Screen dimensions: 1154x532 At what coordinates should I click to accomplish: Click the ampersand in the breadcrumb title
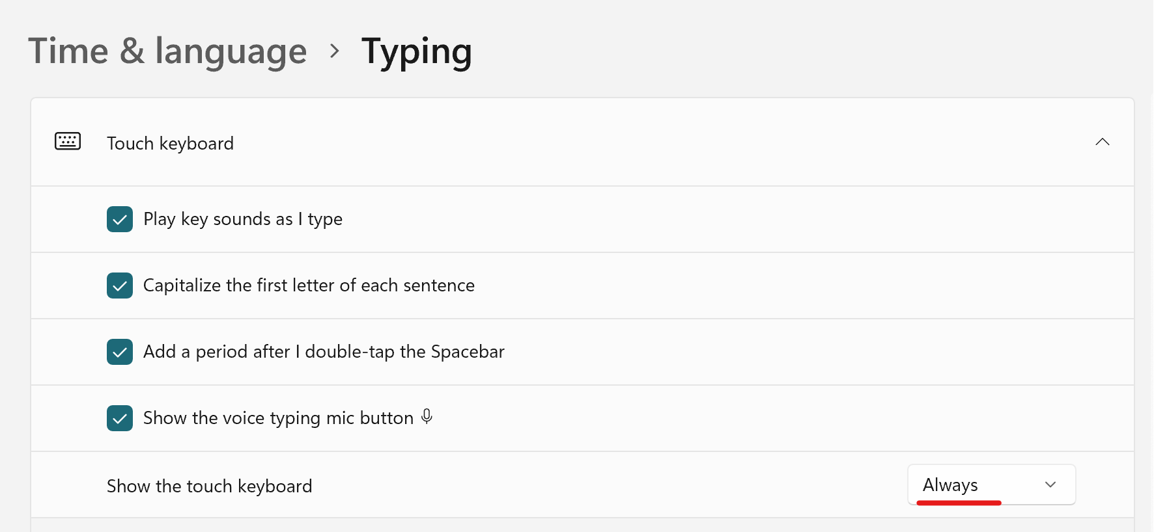(x=132, y=51)
